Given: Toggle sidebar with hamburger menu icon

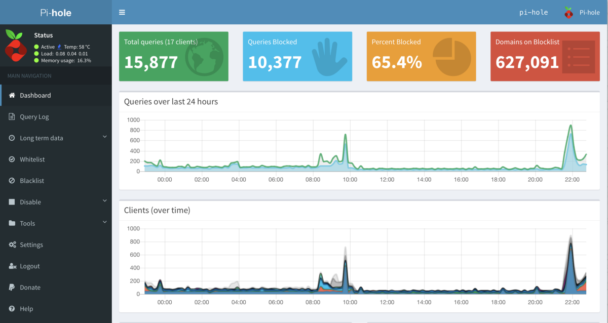Looking at the screenshot, I should pyautogui.click(x=122, y=12).
